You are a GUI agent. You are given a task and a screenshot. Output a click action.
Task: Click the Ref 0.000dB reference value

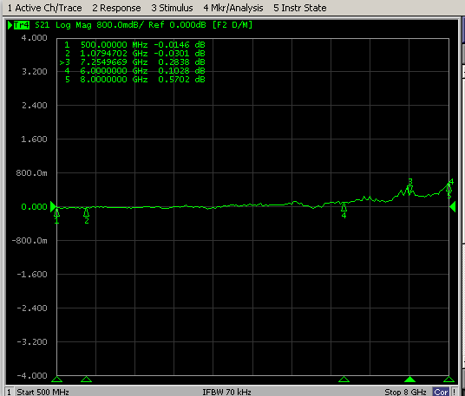tap(177, 25)
